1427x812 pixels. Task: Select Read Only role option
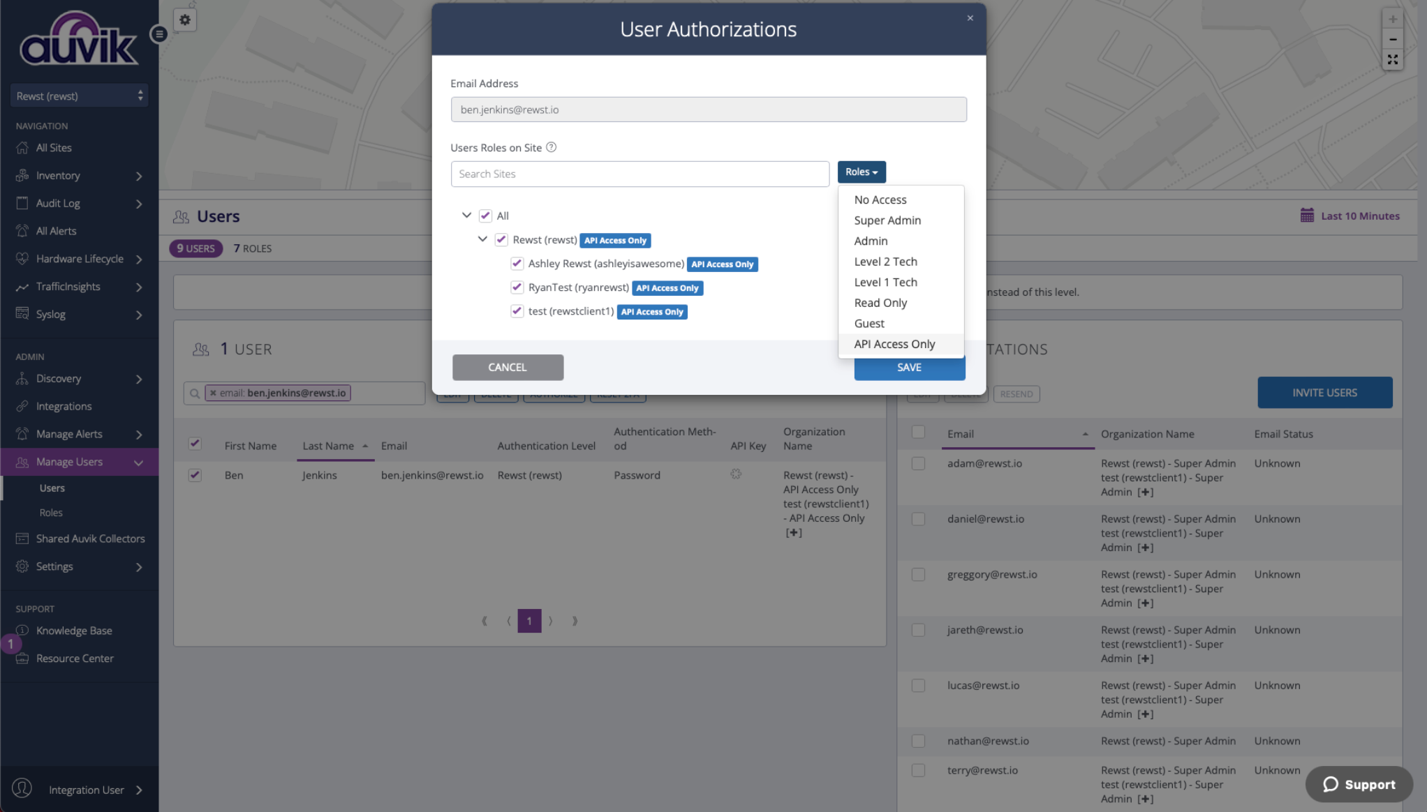pyautogui.click(x=880, y=303)
